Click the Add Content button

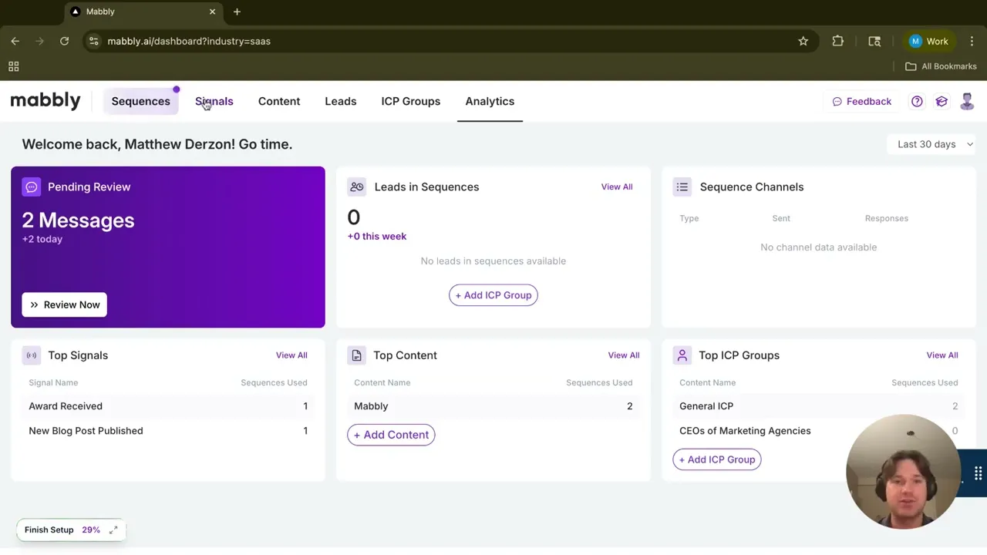coord(391,435)
